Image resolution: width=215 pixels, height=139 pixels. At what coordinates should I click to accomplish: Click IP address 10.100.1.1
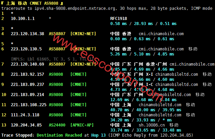coord(23,19)
